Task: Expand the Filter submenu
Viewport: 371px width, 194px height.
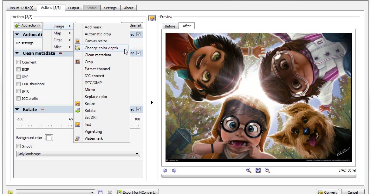Action: coord(58,40)
